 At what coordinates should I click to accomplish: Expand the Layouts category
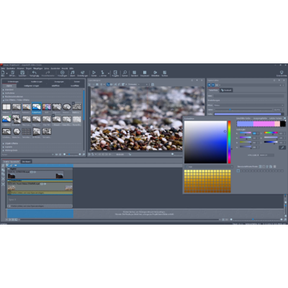point(9,147)
